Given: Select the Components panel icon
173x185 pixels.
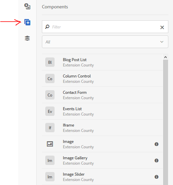Looking at the screenshot, I should pos(27,22).
